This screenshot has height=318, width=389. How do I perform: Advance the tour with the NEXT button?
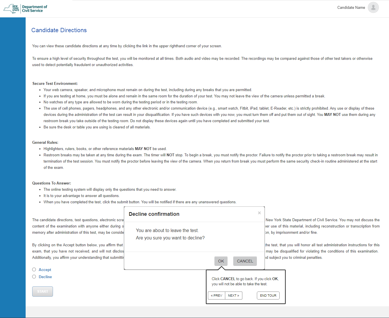(234, 296)
